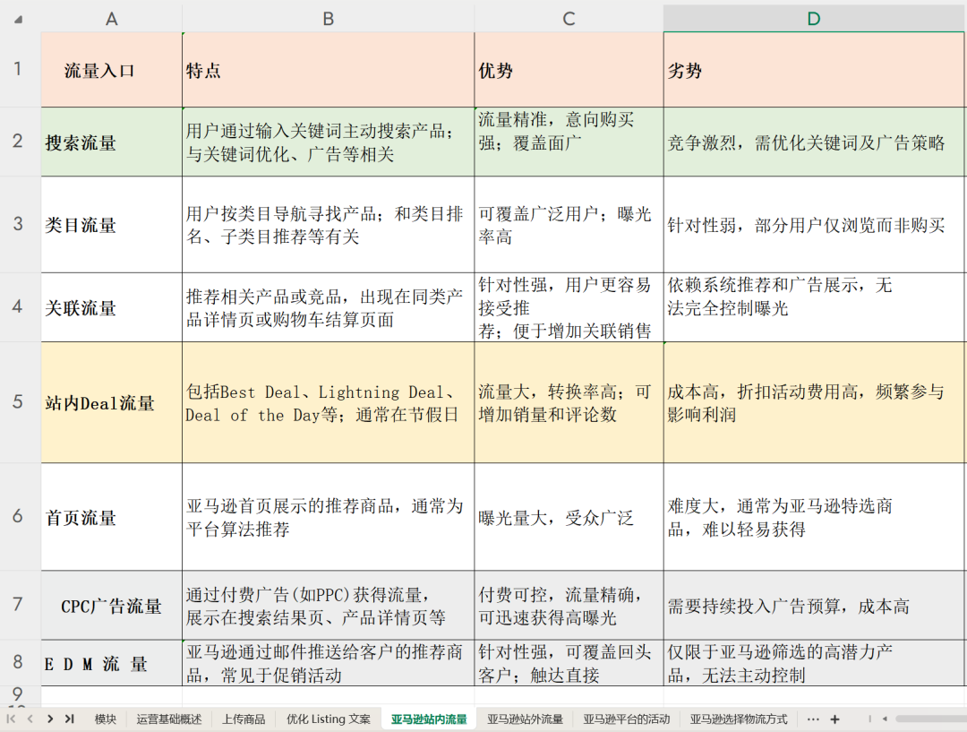Open 亚马逊选择物流方式 sheet tab
Image resolution: width=967 pixels, height=732 pixels.
[738, 719]
